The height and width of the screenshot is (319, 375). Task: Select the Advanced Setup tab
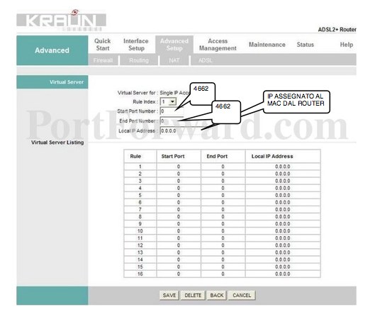(x=174, y=45)
